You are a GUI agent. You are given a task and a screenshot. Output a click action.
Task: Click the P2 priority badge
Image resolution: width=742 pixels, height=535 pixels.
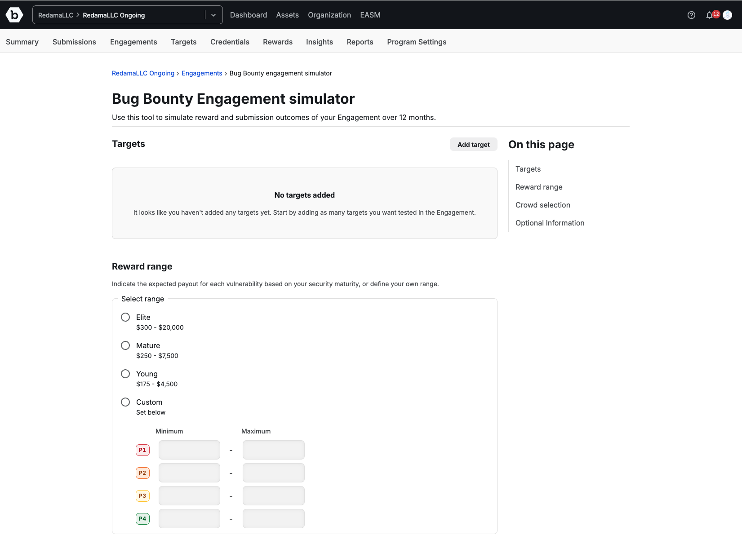point(142,473)
